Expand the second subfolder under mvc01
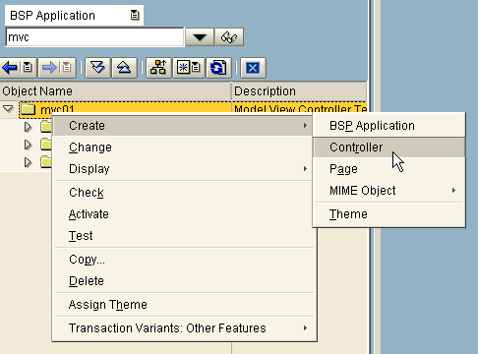Viewport: 478px width, 354px height. tap(29, 145)
